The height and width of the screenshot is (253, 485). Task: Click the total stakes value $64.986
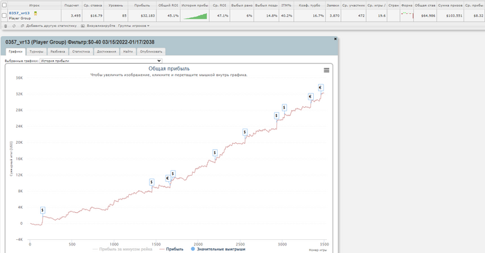pos(428,16)
